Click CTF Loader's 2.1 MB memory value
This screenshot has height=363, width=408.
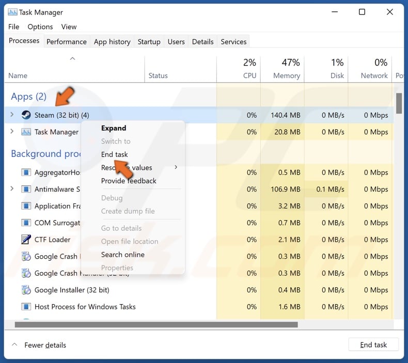(x=289, y=240)
